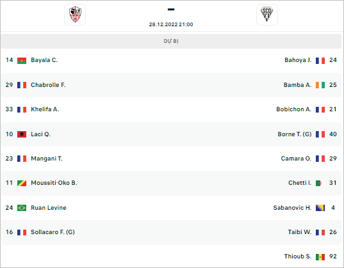This screenshot has height=268, width=344.
Task: Click Senegal flag beside Thioub S.
Action: click(x=320, y=257)
